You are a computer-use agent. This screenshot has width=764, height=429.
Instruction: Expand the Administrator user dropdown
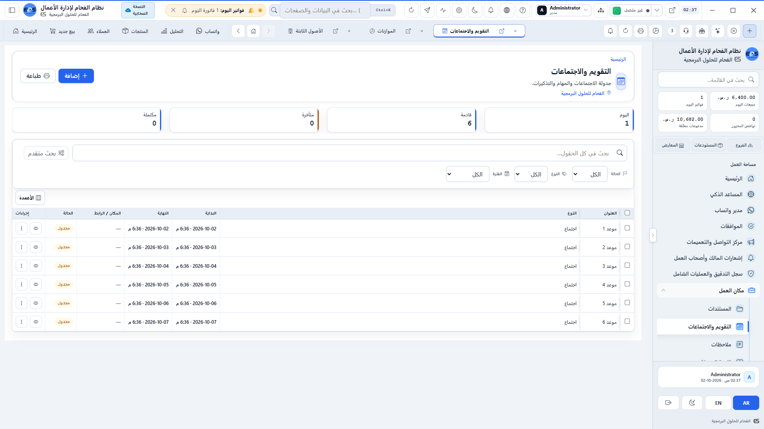563,10
